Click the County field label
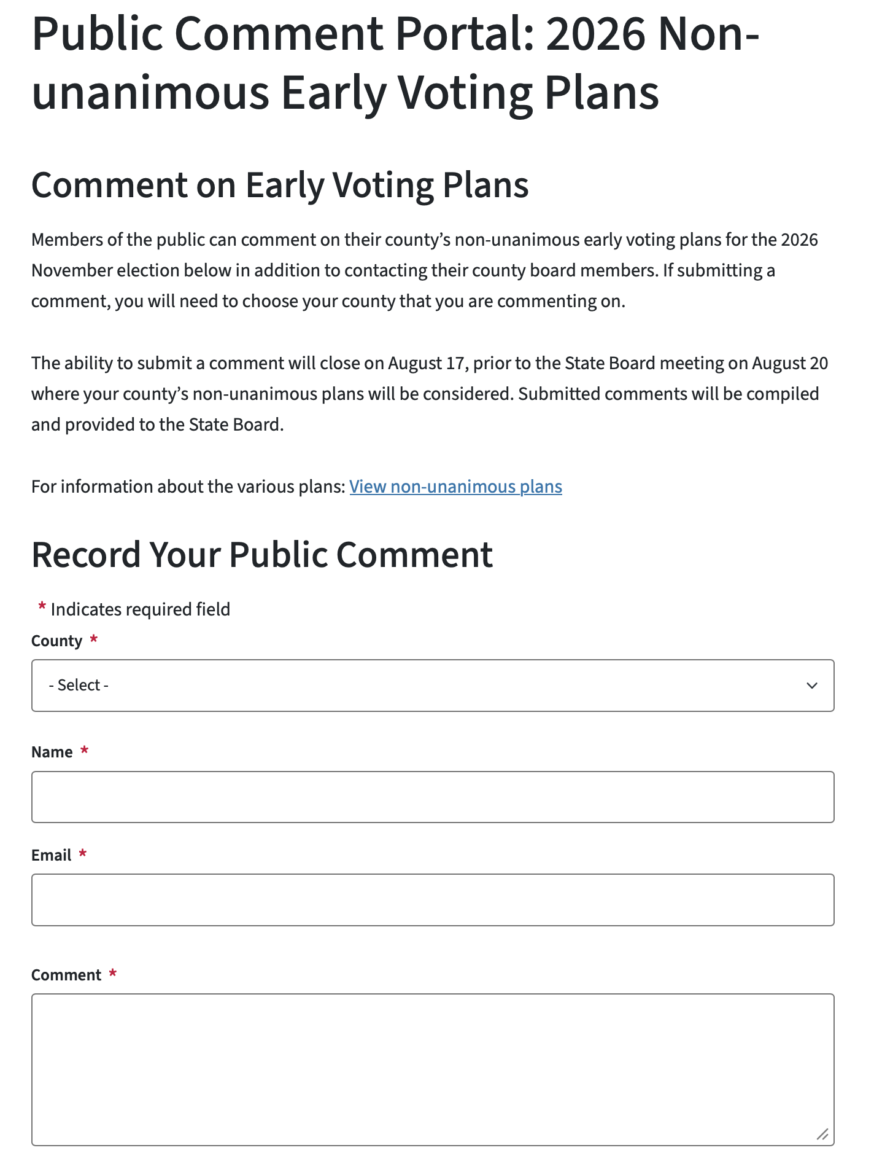The image size is (874, 1161). click(56, 641)
